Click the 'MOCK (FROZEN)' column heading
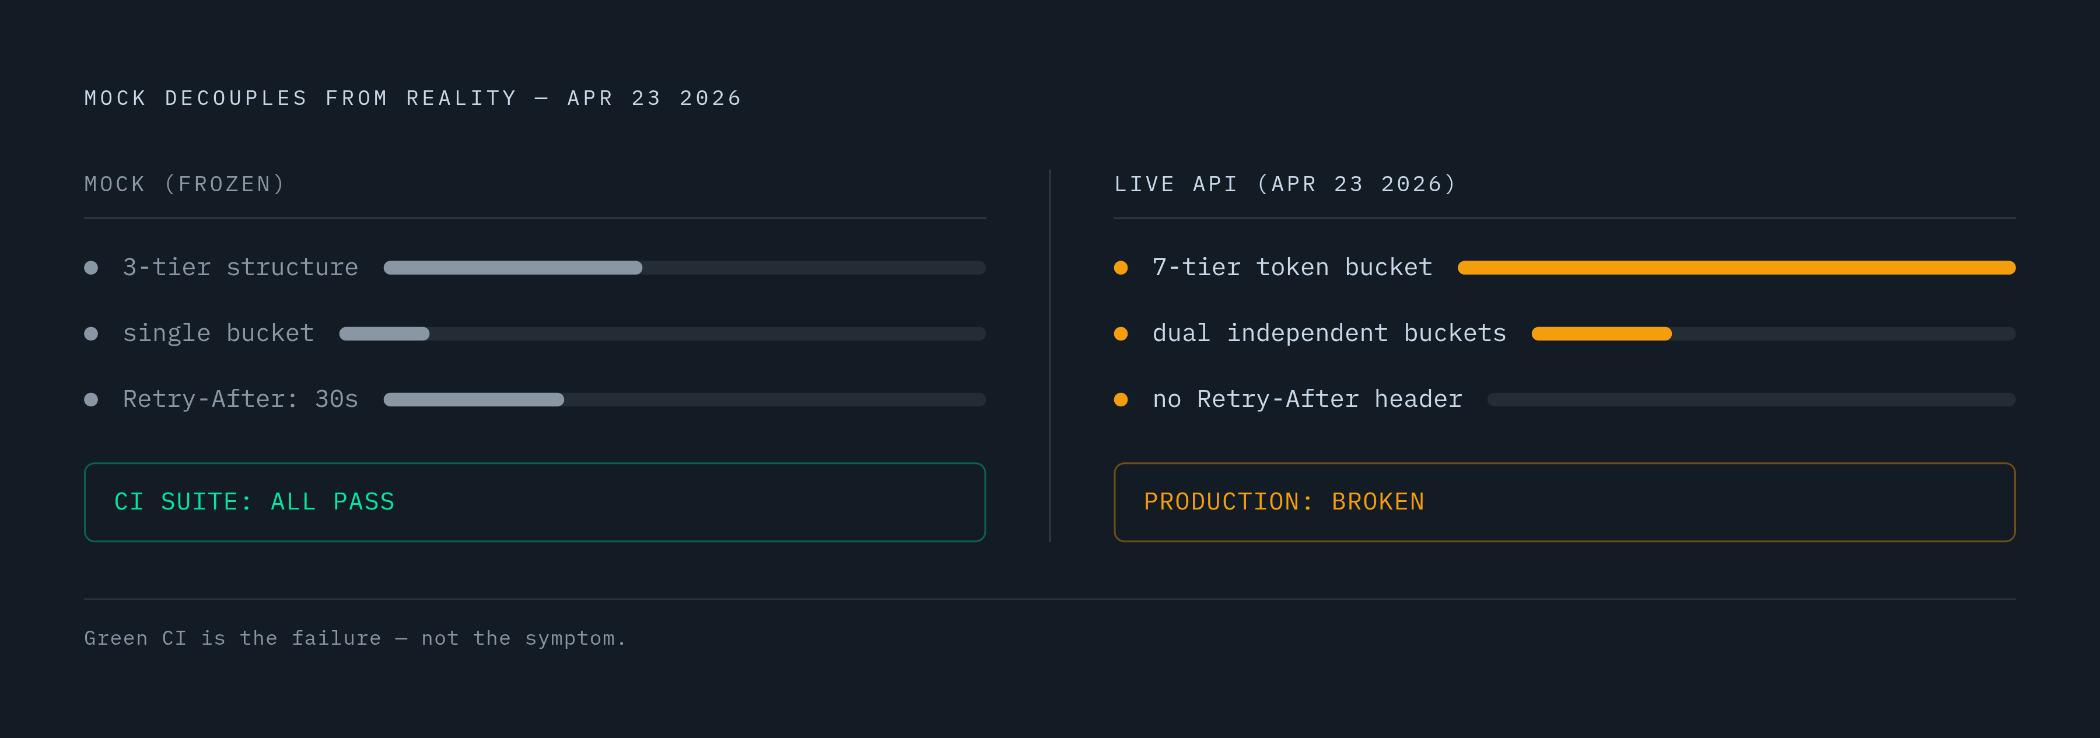The image size is (2100, 738). [184, 184]
